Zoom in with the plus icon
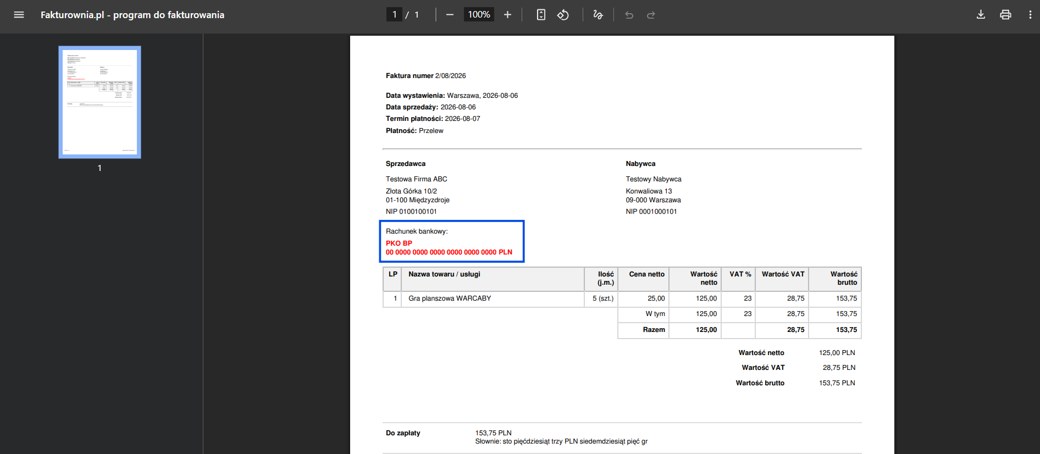 (507, 15)
